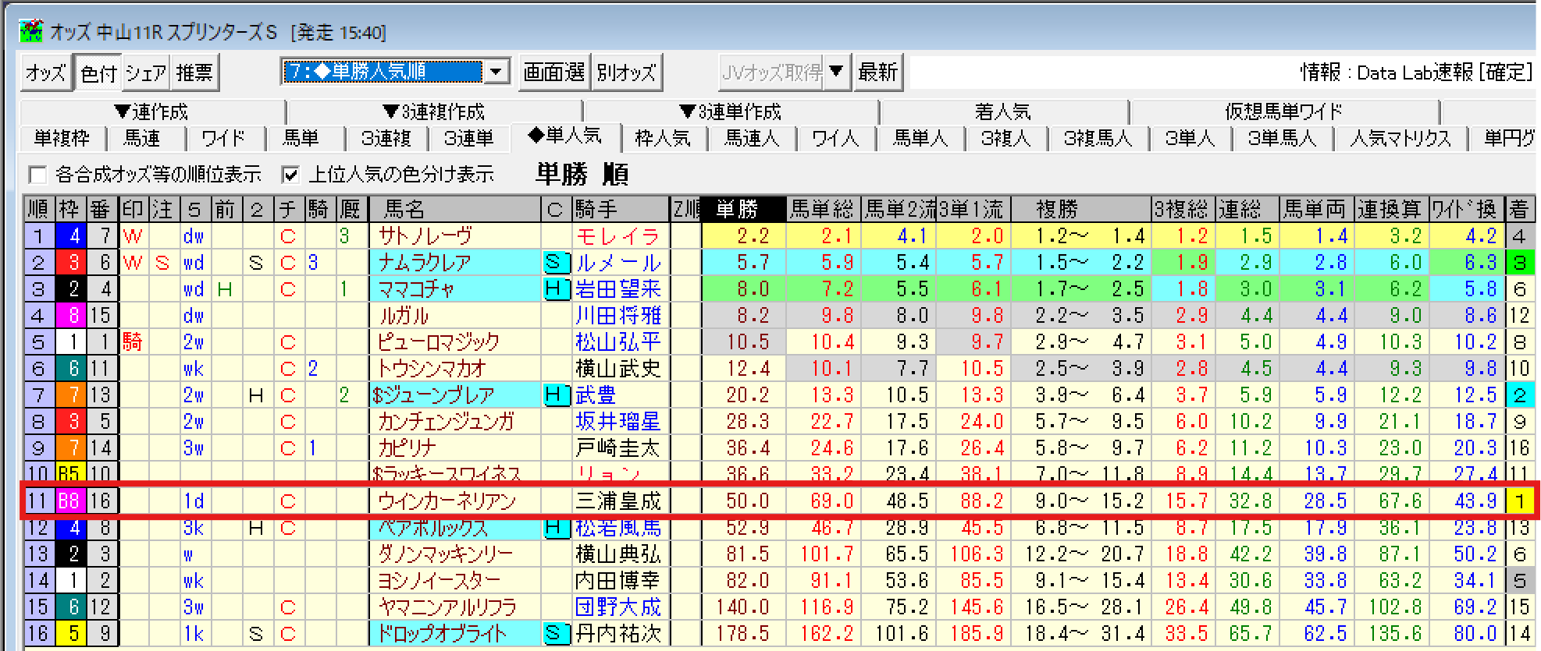Click the red W mark in the サトノレーヴ row
Image resolution: width=1541 pixels, height=651 pixels.
click(x=133, y=236)
